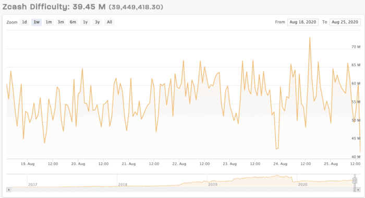Choose the 1m zoom button
Screen dimensions: 365x198
tap(48, 22)
